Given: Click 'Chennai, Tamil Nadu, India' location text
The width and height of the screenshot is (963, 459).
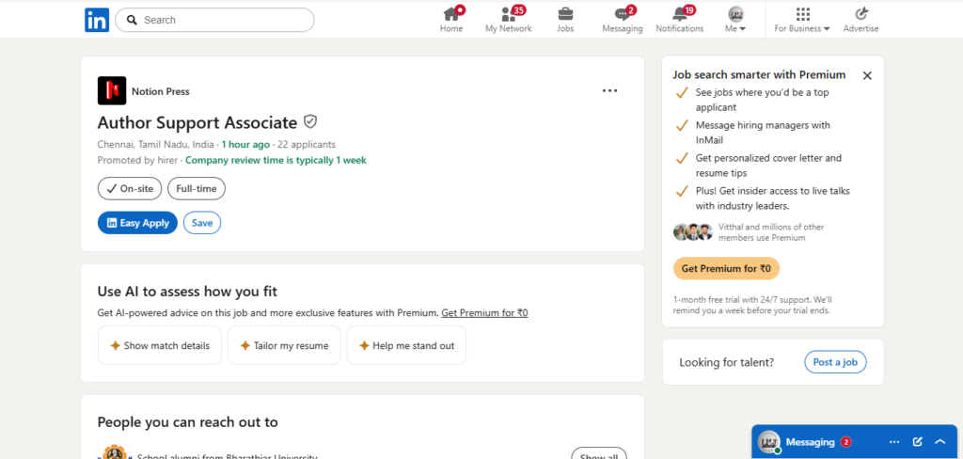Looking at the screenshot, I should click(x=155, y=145).
